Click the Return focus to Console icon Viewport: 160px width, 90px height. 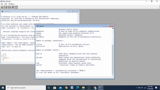(16, 7)
